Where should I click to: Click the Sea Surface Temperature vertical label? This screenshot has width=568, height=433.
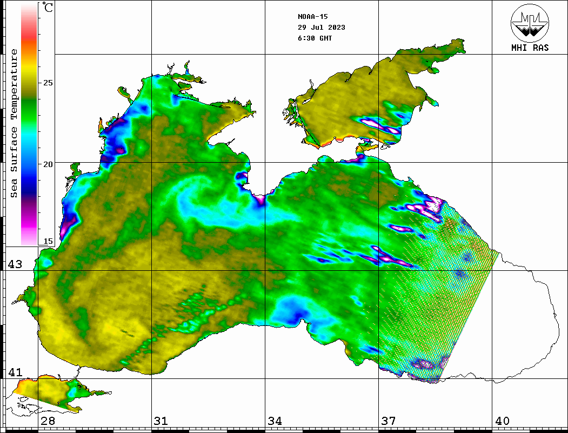14,123
